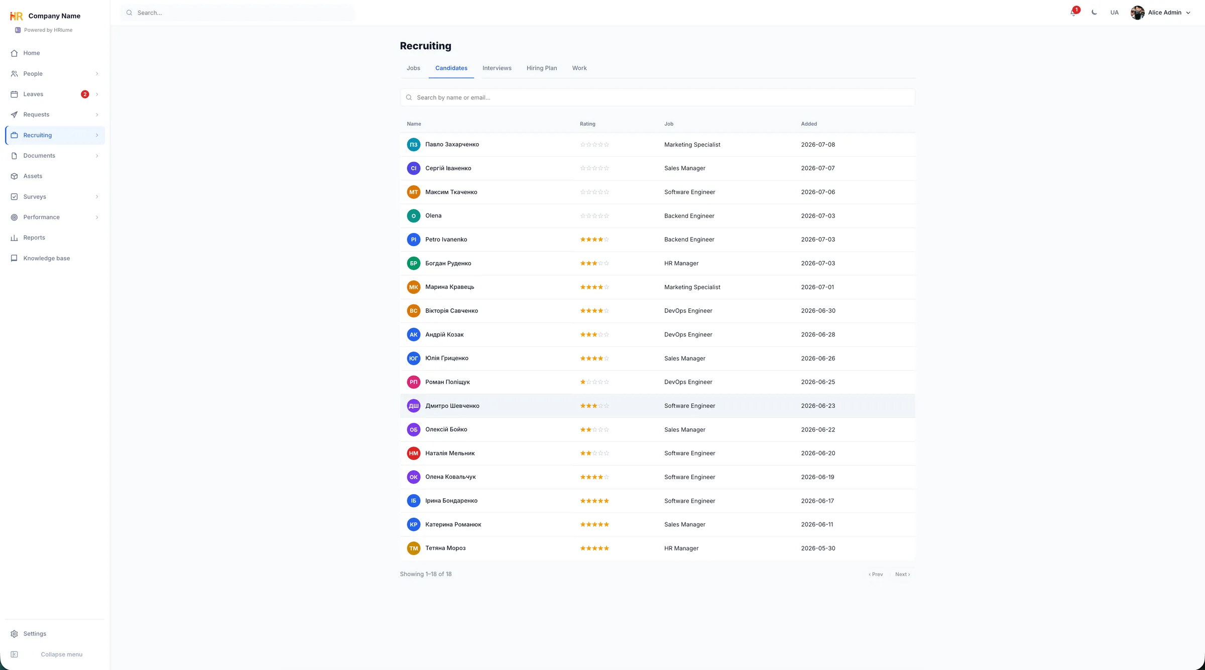Open the Reports bar-chart icon
Viewport: 1205px width, 670px height.
pyautogui.click(x=14, y=238)
